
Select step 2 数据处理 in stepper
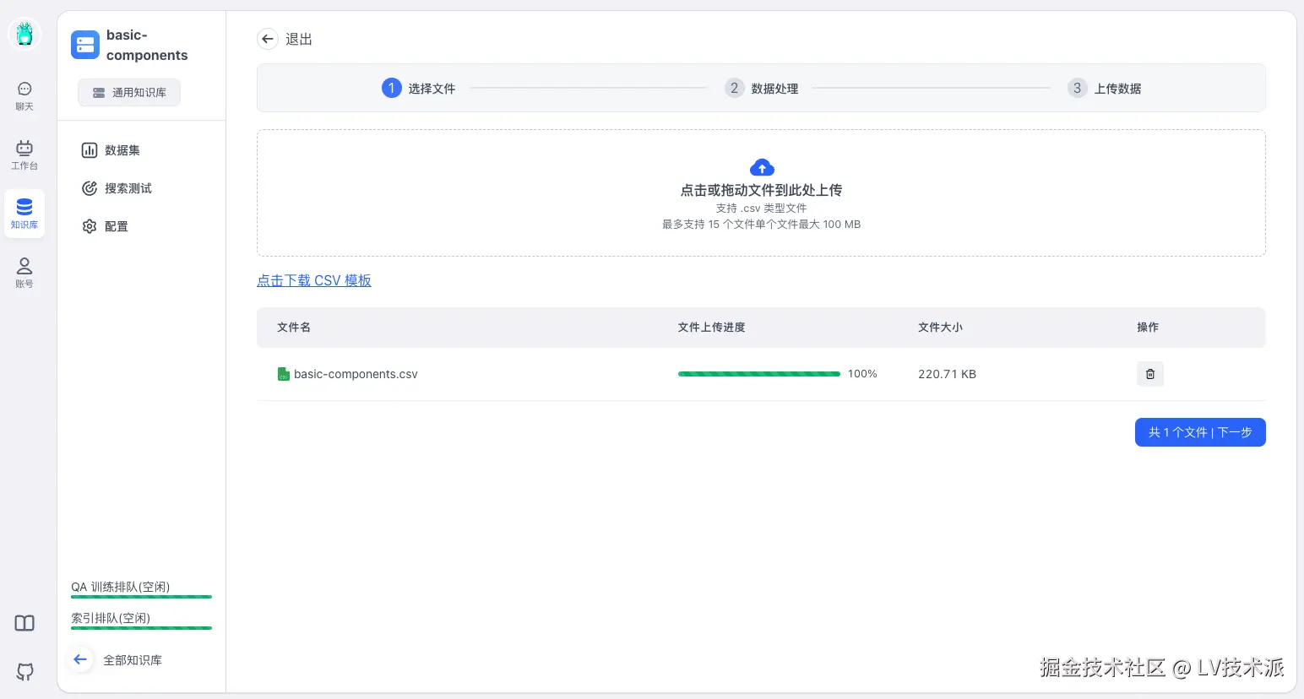click(x=762, y=89)
